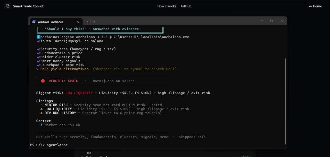
Task: Click the 'MEDIUM RISK' finding text
Action: click(56, 105)
